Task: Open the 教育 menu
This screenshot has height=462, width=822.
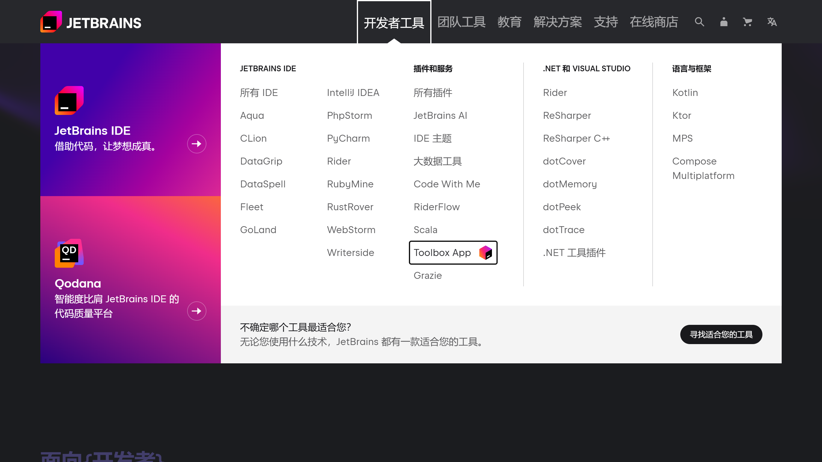Action: click(x=509, y=22)
